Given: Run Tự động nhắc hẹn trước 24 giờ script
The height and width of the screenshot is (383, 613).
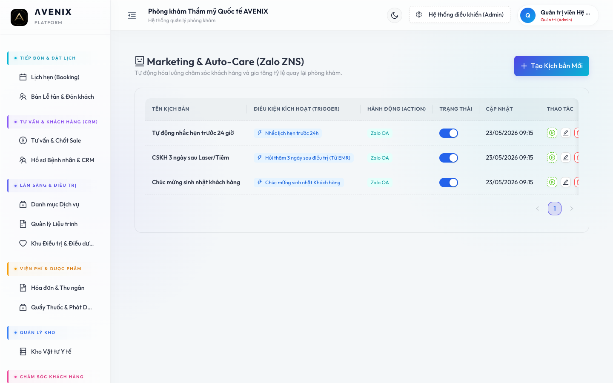Looking at the screenshot, I should point(552,133).
